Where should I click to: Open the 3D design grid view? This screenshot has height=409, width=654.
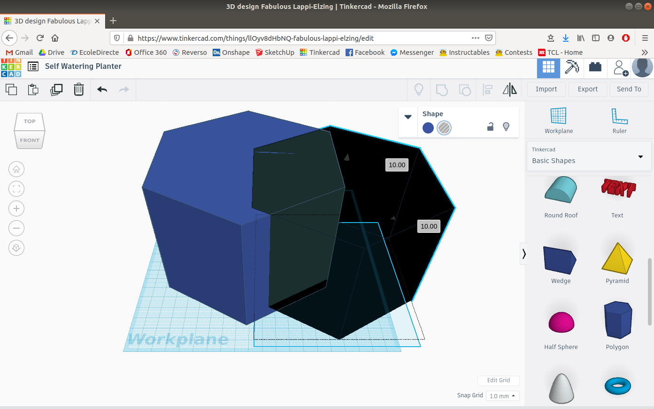pyautogui.click(x=548, y=68)
